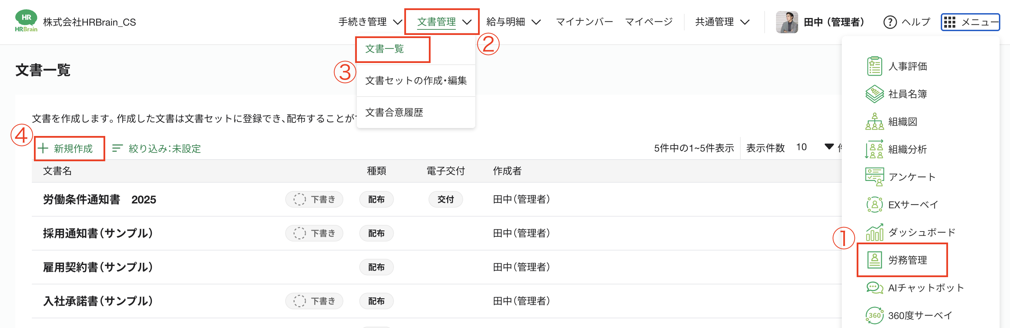The width and height of the screenshot is (1010, 328).
Task: Click the ヘルプ question mark icon
Action: click(x=890, y=22)
